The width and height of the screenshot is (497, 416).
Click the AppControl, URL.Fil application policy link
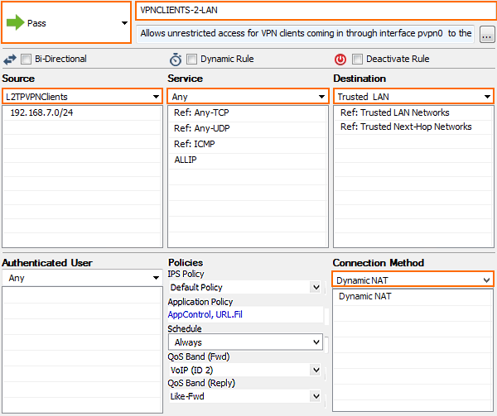[x=205, y=314]
